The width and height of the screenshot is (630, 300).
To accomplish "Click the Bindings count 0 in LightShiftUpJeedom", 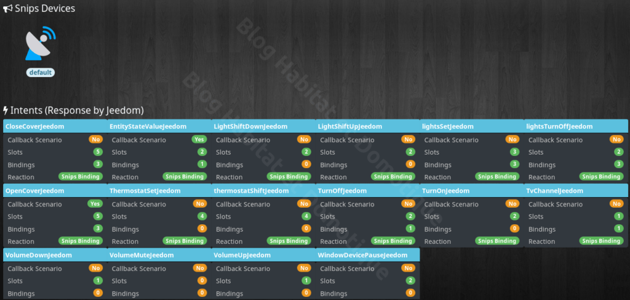I will (410, 164).
